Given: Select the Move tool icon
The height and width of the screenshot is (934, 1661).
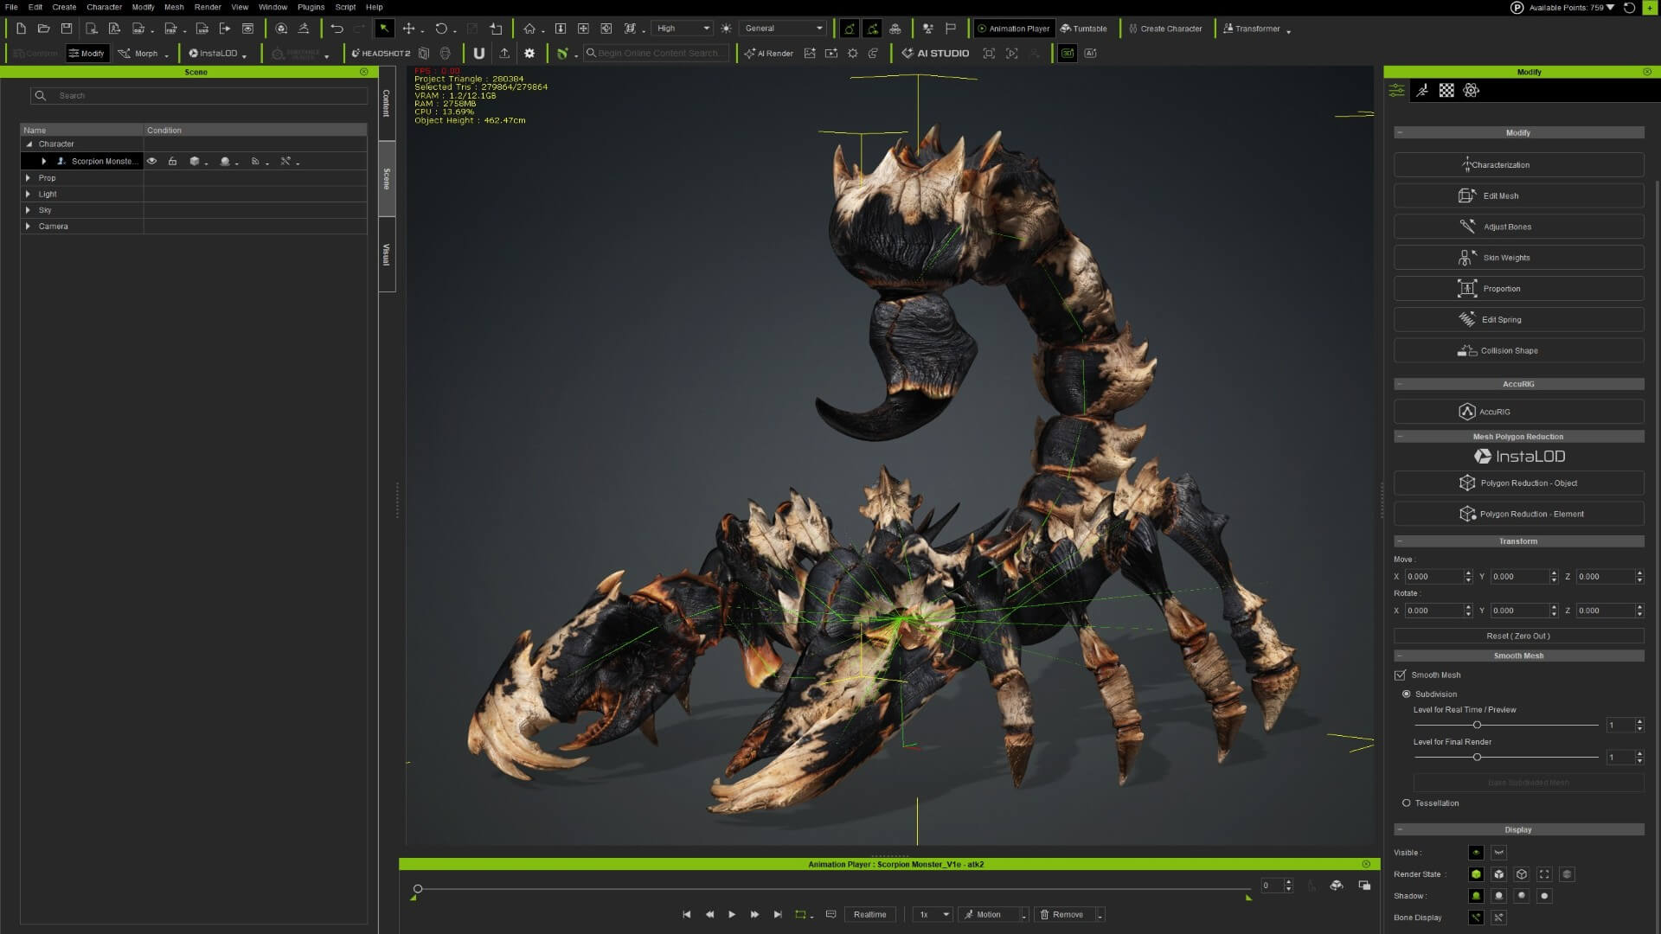Looking at the screenshot, I should tap(408, 29).
